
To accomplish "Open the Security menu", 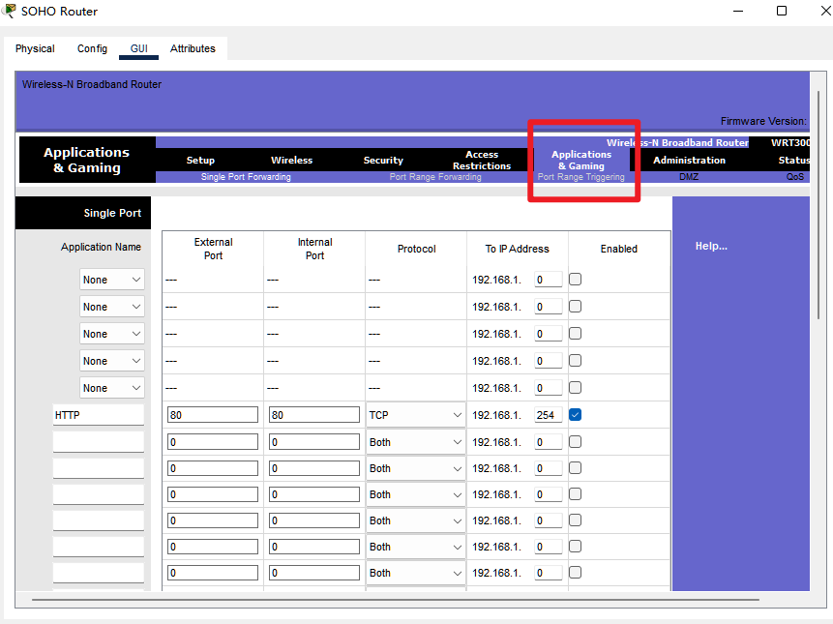I will [x=383, y=160].
